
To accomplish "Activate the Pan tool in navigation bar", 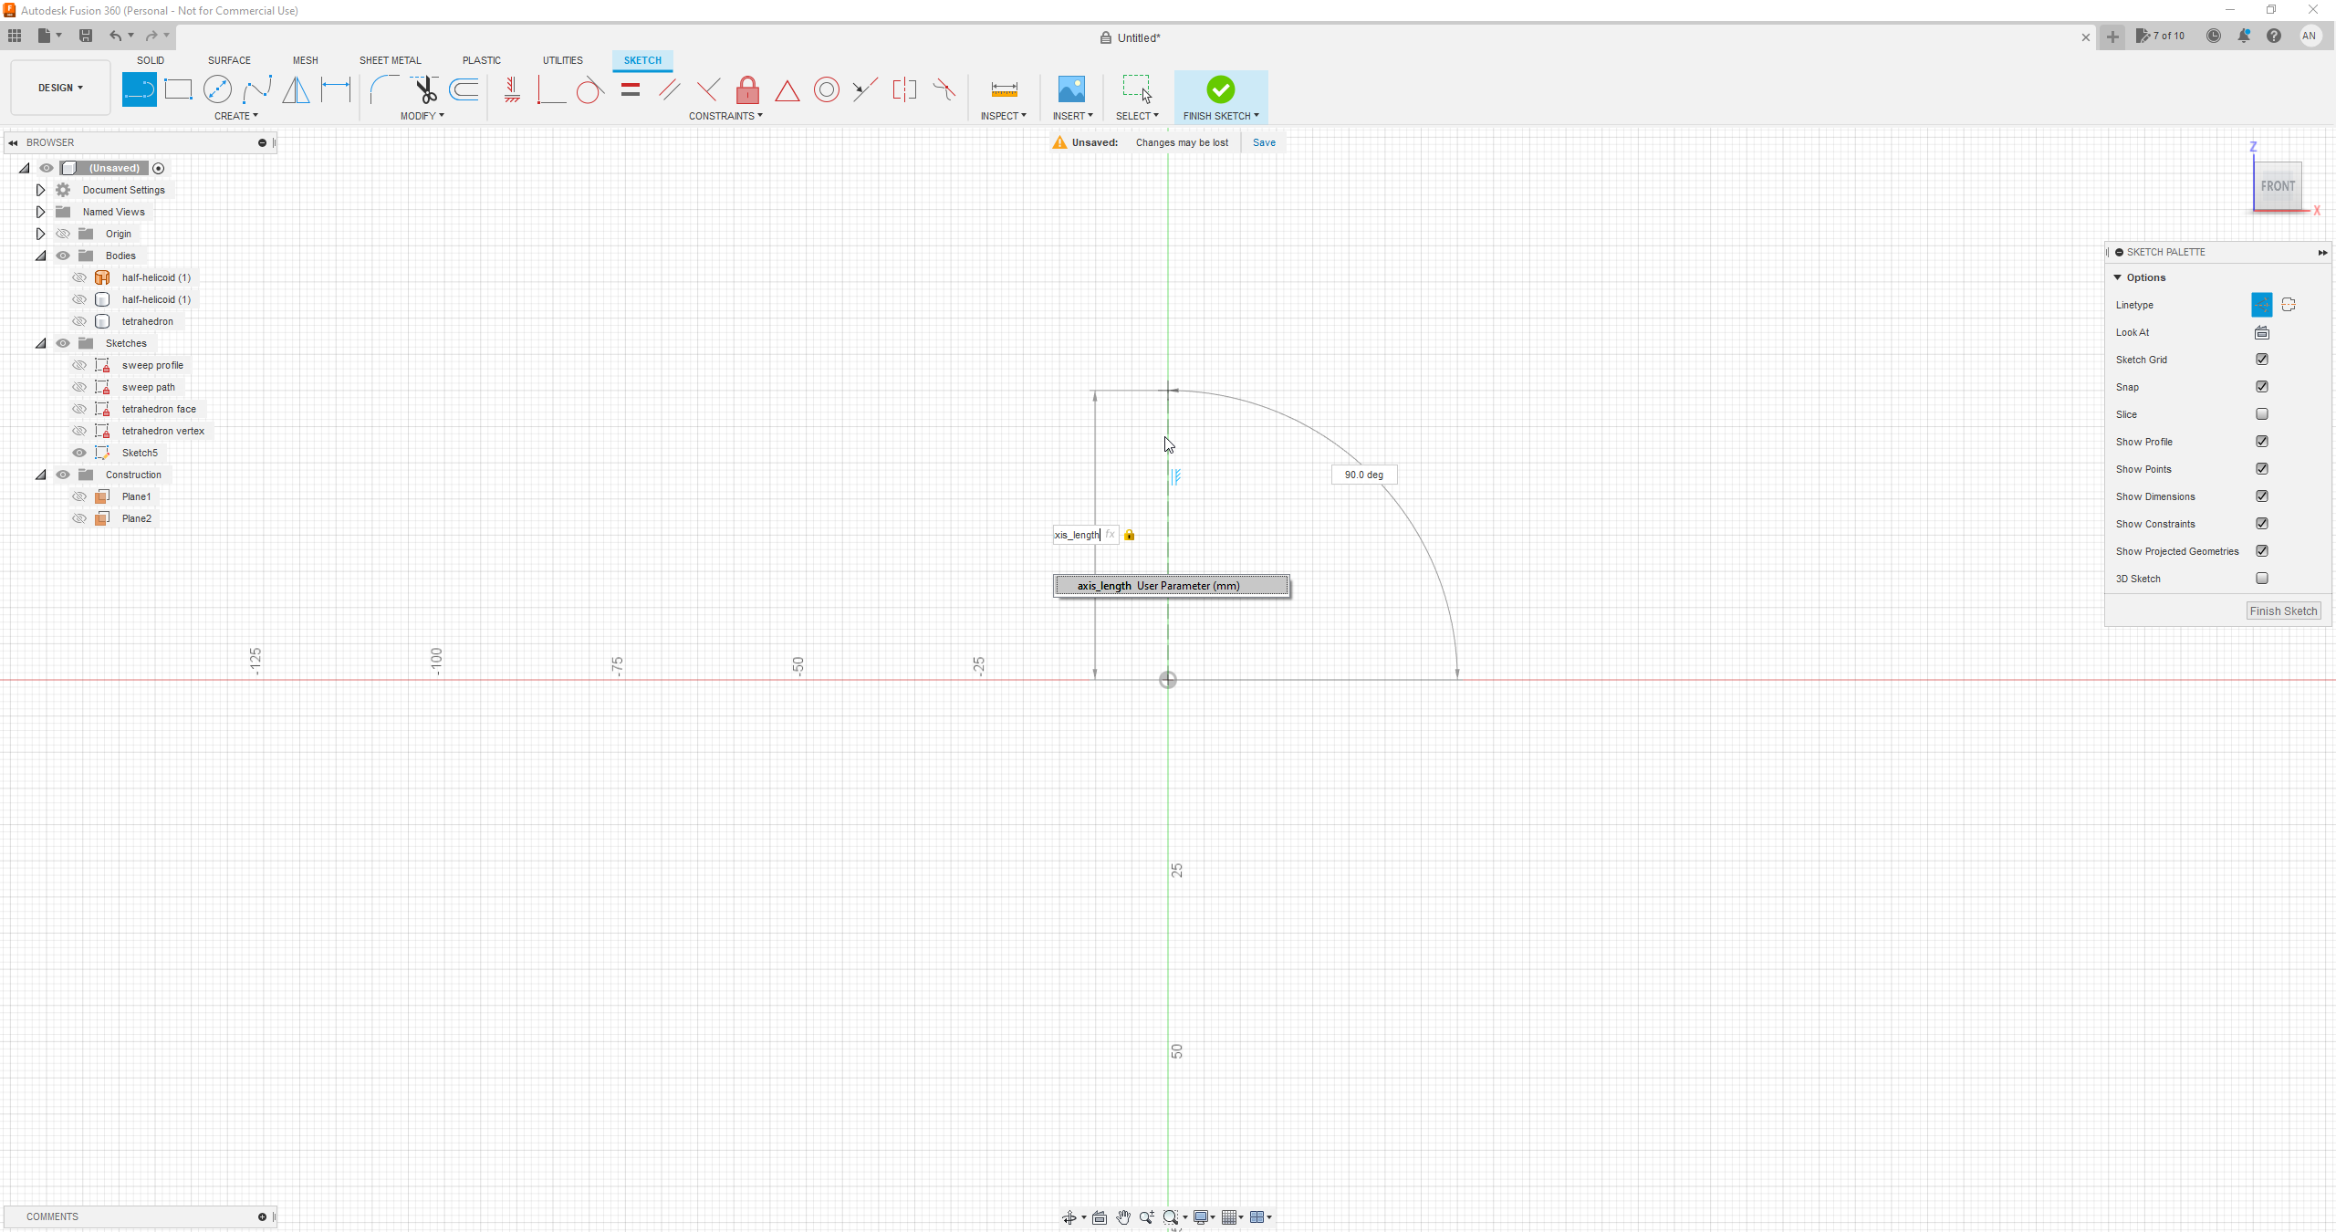I will coord(1123,1216).
